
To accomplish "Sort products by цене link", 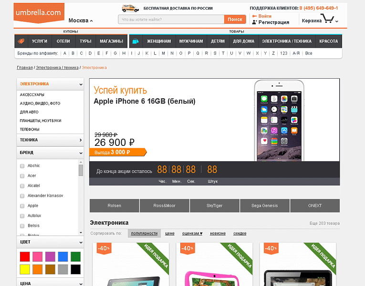I will click(x=170, y=233).
